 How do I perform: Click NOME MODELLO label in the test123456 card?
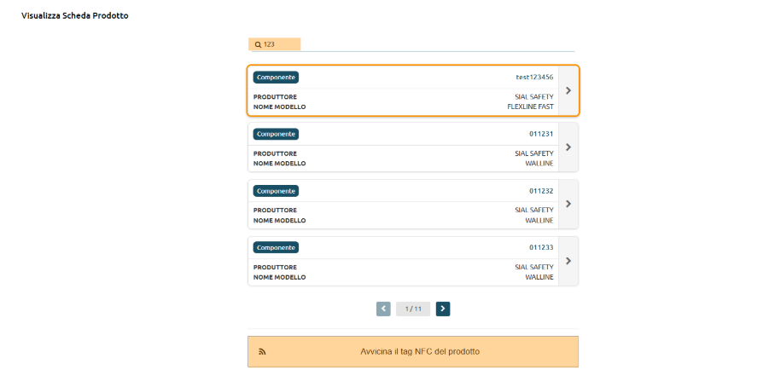point(280,107)
